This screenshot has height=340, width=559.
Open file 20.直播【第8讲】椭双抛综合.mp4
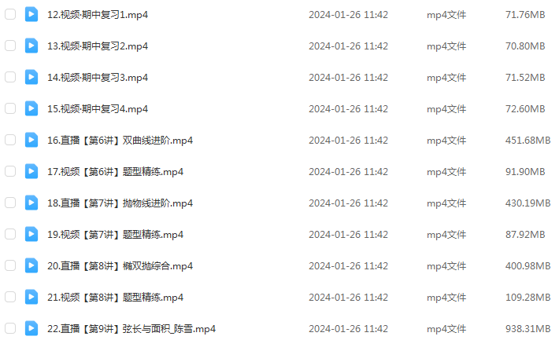click(x=120, y=266)
